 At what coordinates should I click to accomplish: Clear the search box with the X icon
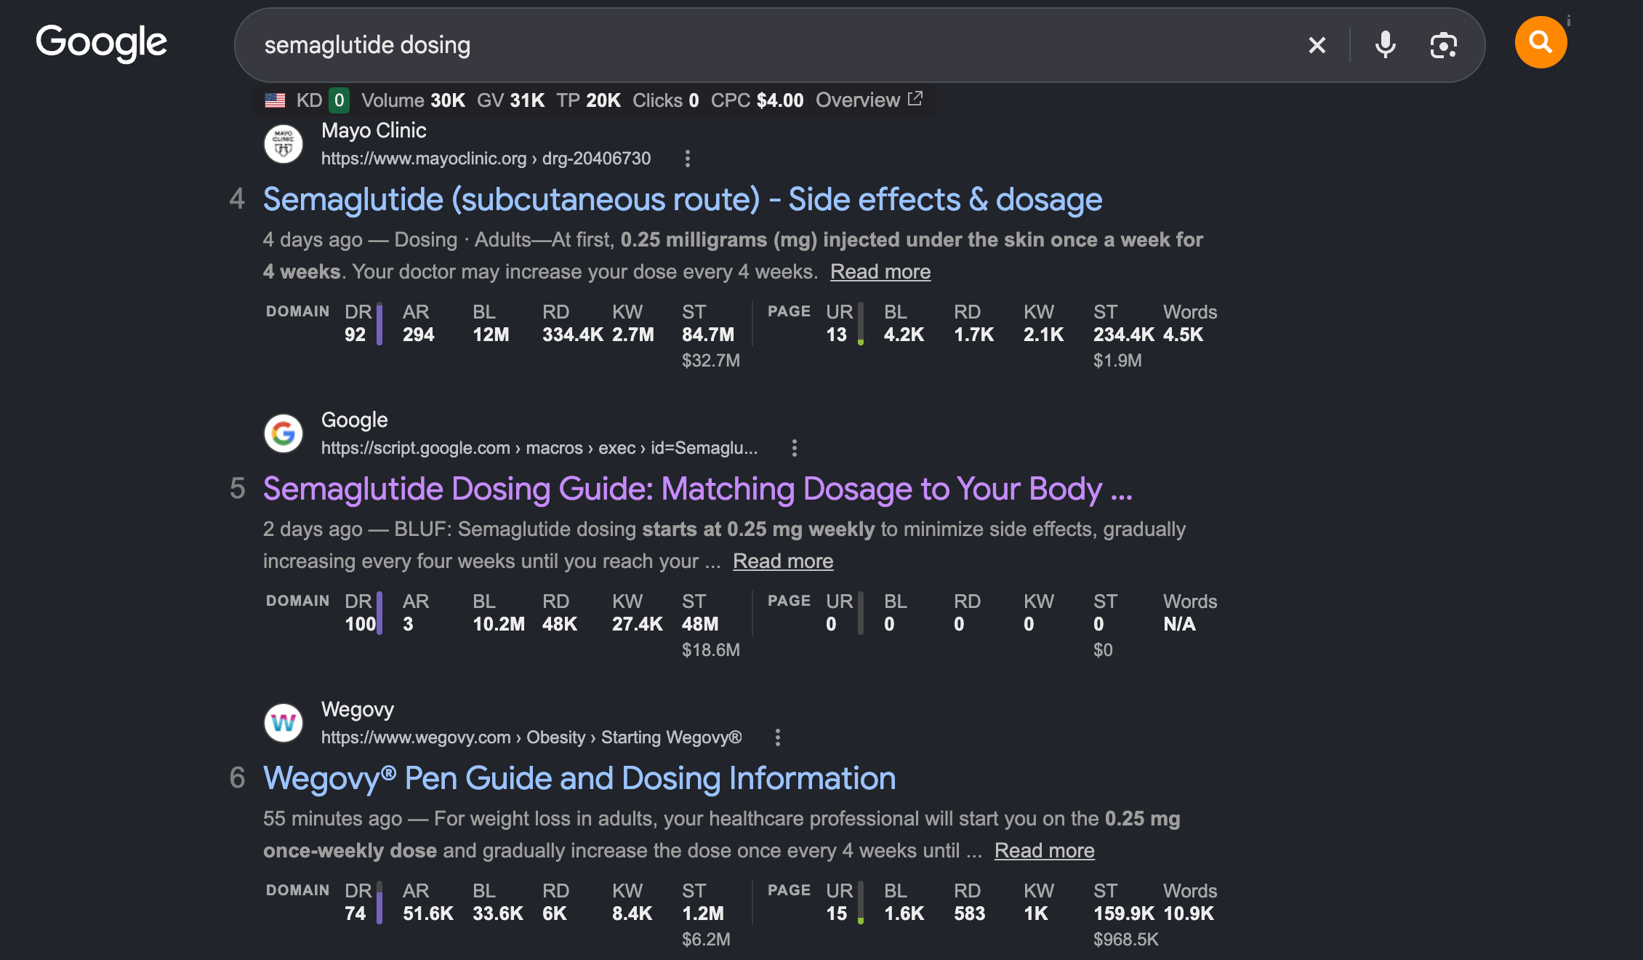[x=1317, y=45]
